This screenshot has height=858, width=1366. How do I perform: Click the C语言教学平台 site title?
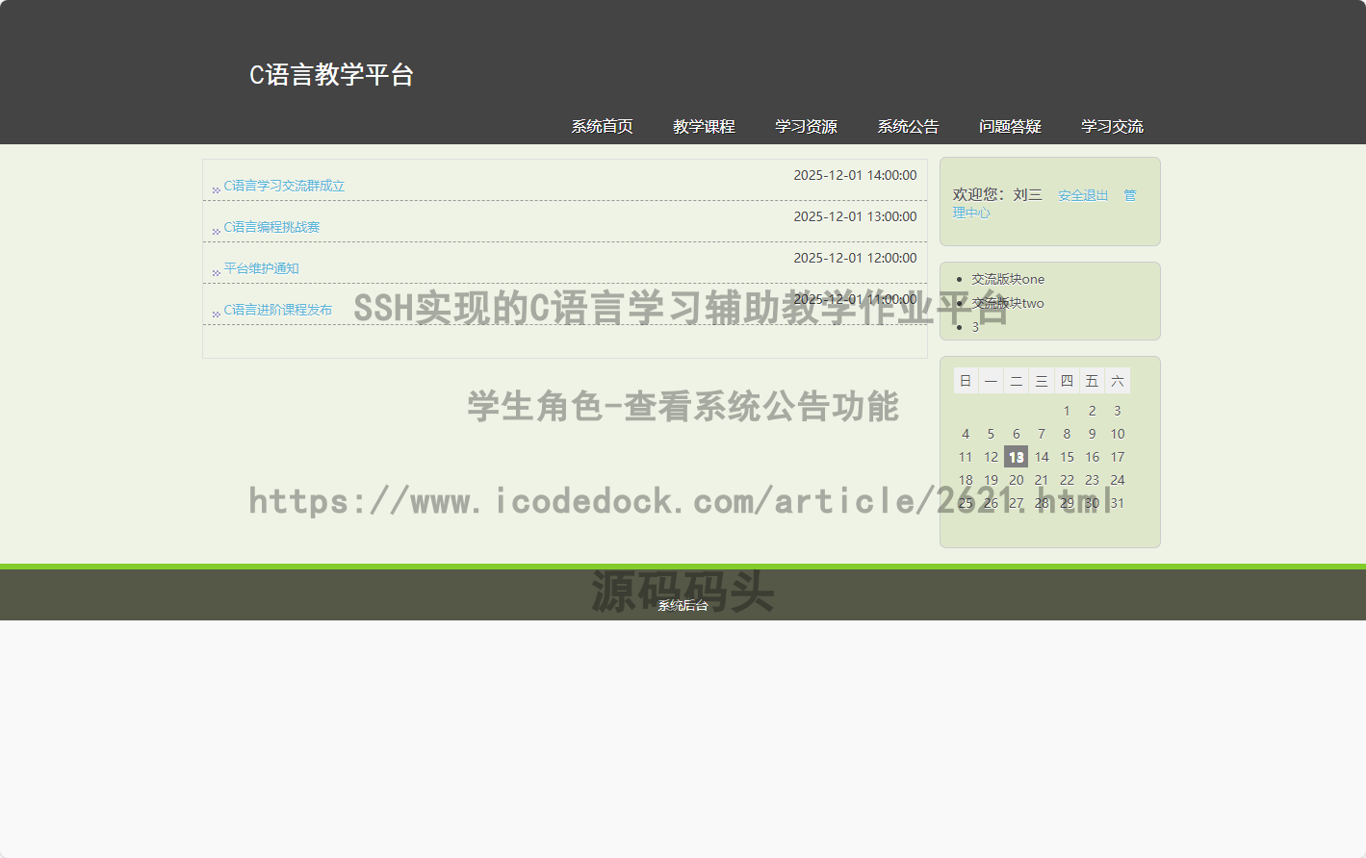pos(331,75)
